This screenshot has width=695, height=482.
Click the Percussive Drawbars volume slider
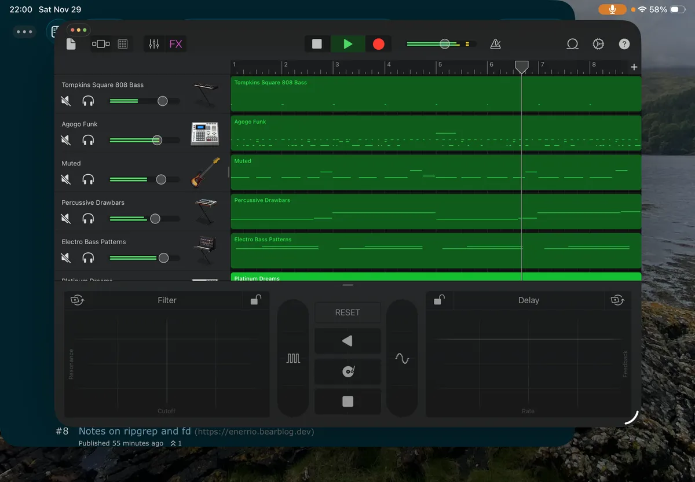tap(155, 219)
